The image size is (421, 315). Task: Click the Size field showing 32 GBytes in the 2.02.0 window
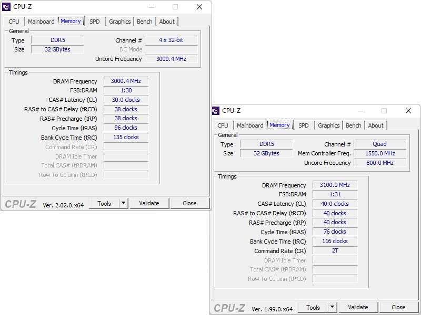(57, 49)
